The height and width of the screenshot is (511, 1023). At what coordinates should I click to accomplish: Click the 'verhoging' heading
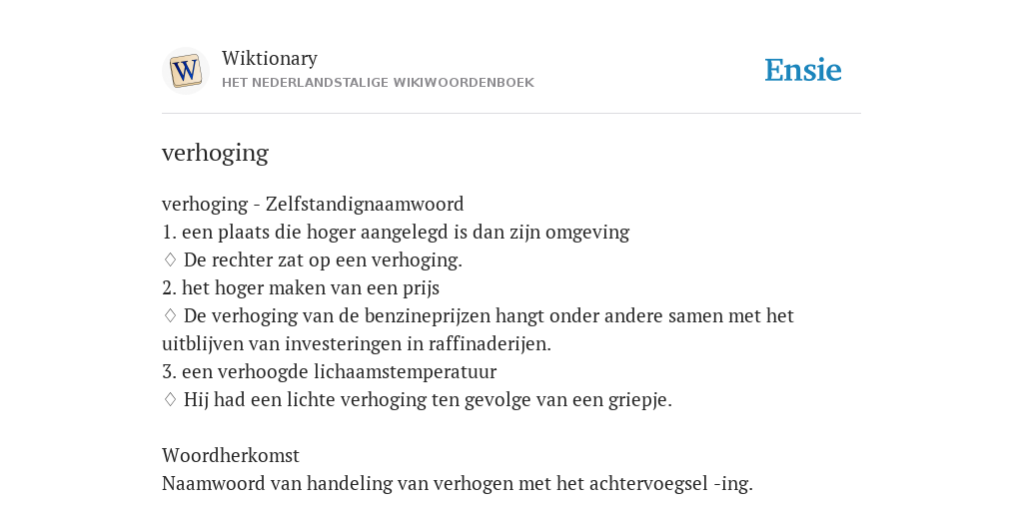[x=216, y=153]
